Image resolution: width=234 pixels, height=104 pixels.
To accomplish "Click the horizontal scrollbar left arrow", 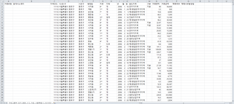I will tap(141, 103).
